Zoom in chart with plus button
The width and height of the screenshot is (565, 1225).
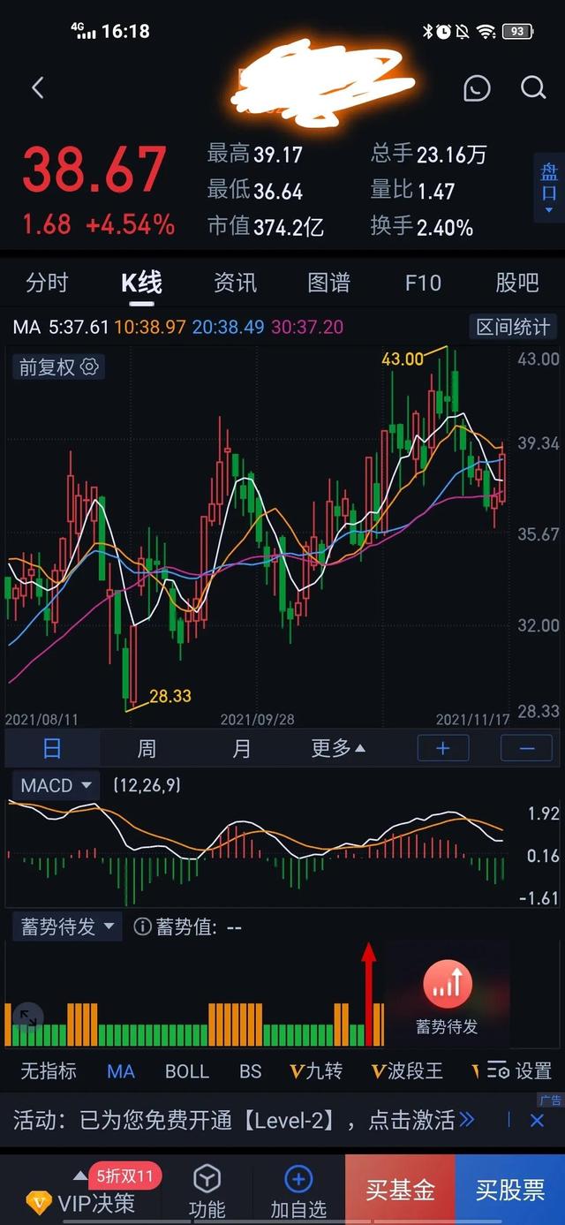coord(443,748)
